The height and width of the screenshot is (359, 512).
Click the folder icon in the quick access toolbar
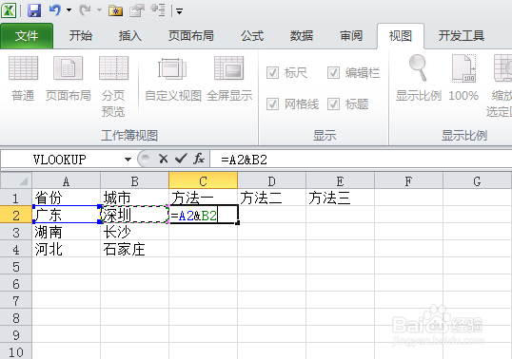point(115,10)
